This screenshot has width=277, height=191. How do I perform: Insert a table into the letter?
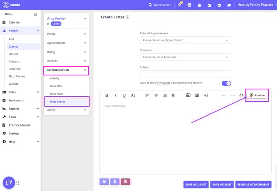(x=197, y=95)
